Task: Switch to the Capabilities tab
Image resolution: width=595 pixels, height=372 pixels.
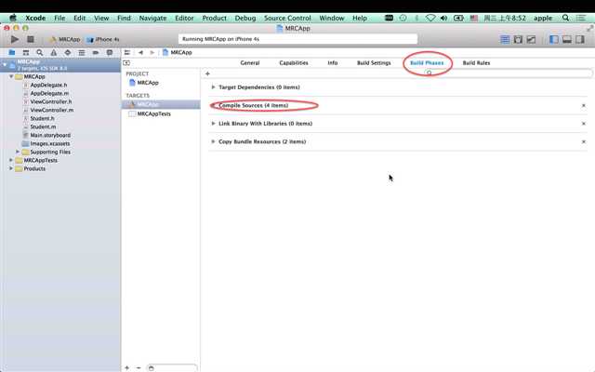Action: click(294, 63)
